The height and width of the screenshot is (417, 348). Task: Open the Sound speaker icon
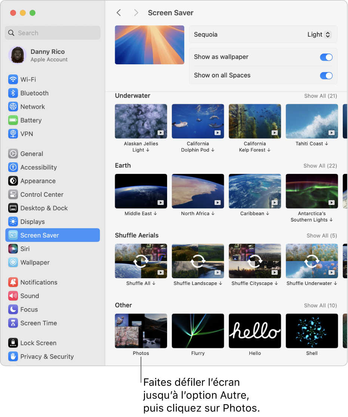pyautogui.click(x=13, y=295)
